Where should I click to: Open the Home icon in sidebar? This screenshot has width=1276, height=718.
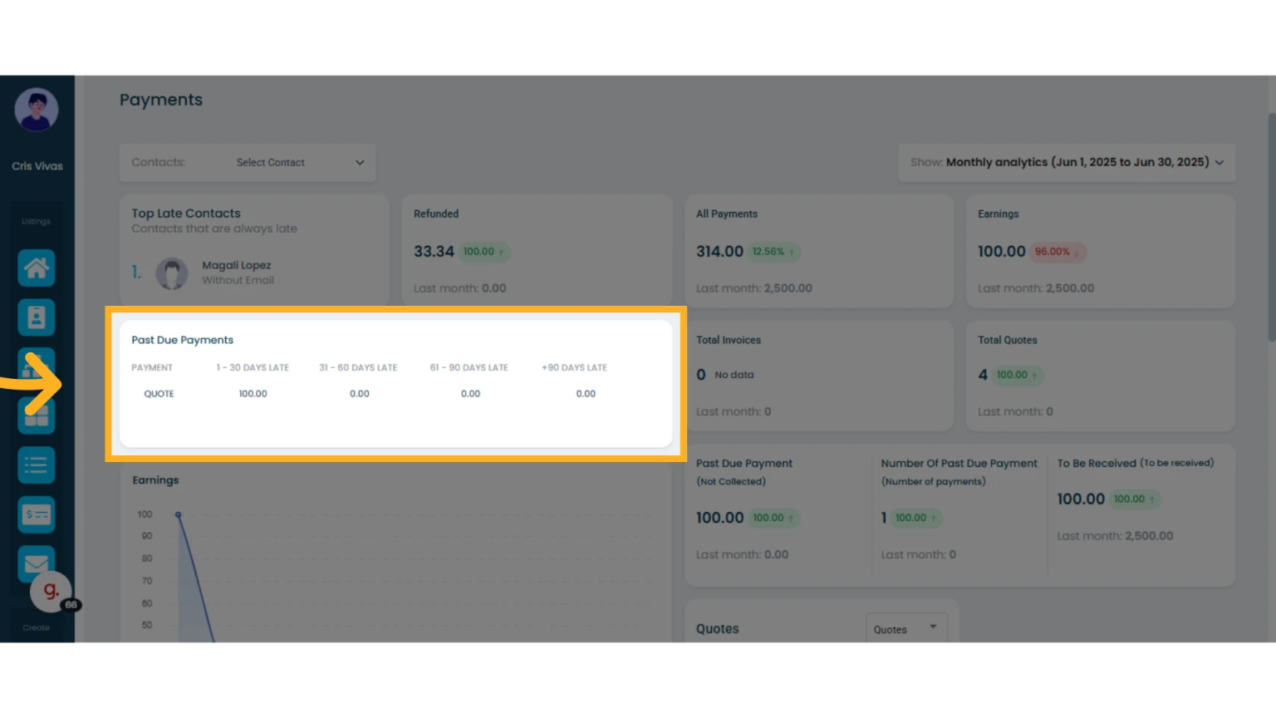(x=36, y=268)
